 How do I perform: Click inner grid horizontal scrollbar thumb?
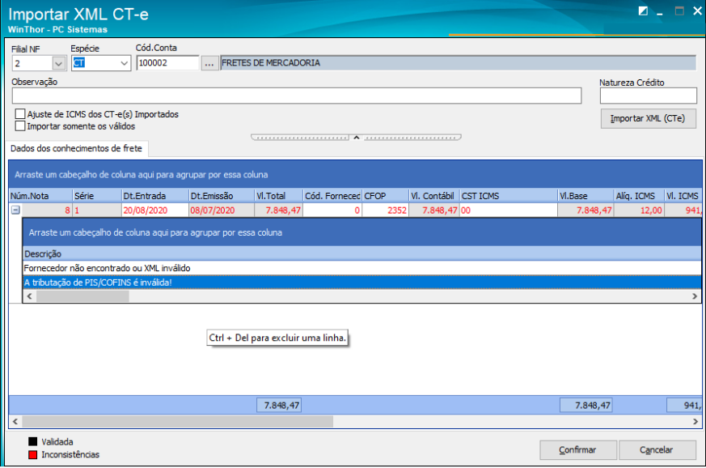click(x=82, y=296)
